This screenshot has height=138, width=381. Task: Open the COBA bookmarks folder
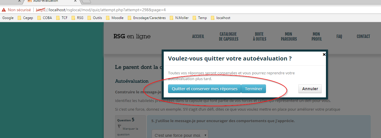[x=45, y=18]
